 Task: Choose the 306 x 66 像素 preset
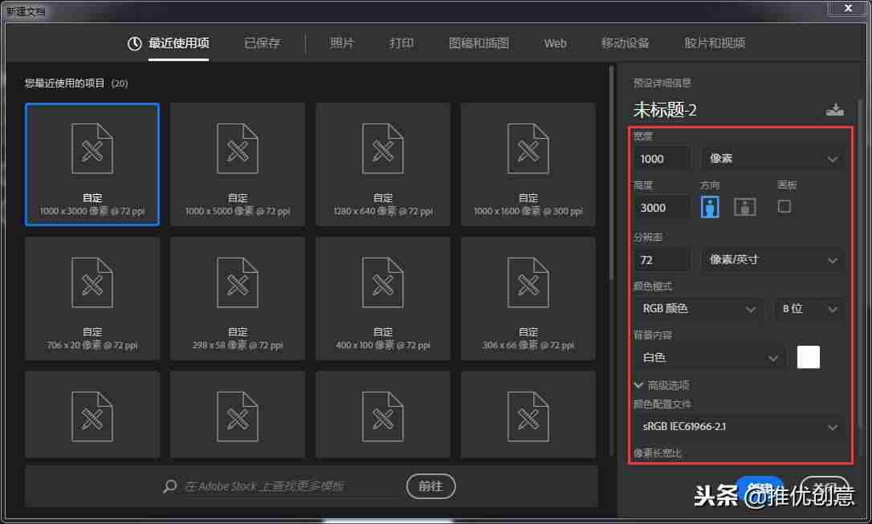coord(528,299)
